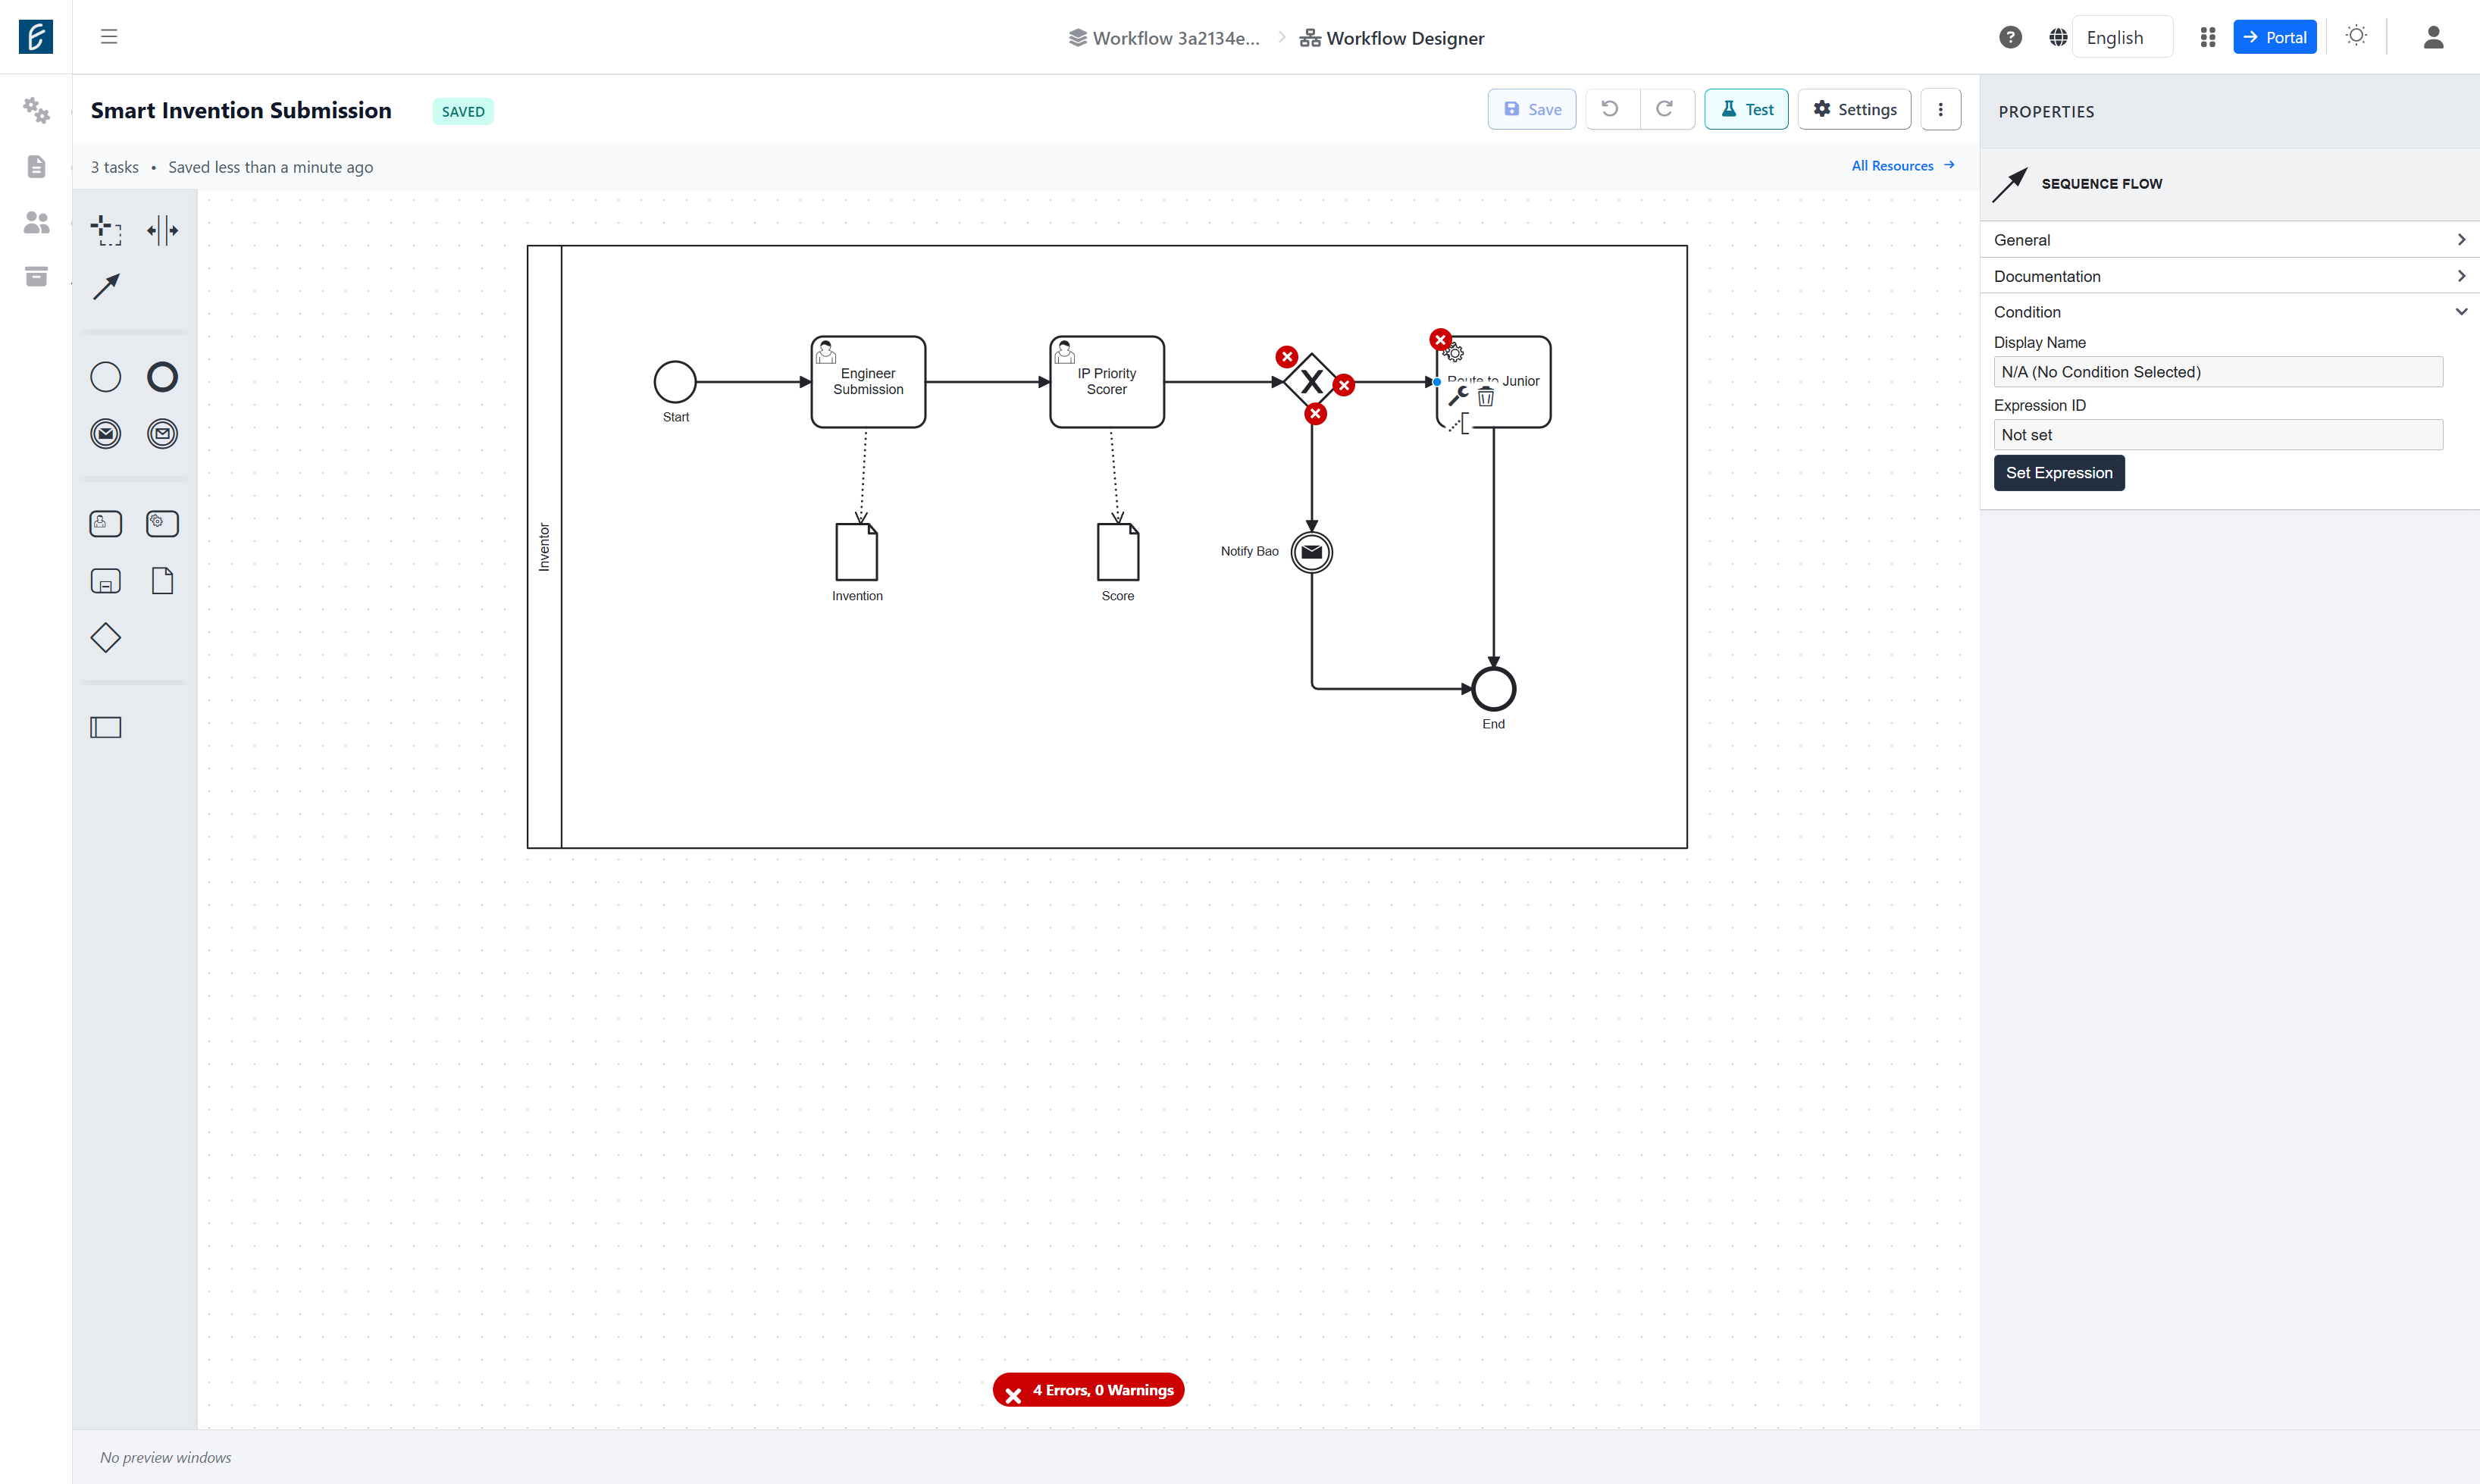Image resolution: width=2480 pixels, height=1484 pixels.
Task: Open the apps grid launcher
Action: pos(2208,37)
